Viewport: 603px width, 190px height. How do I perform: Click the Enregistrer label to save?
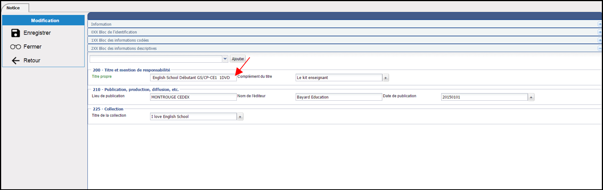coord(37,33)
